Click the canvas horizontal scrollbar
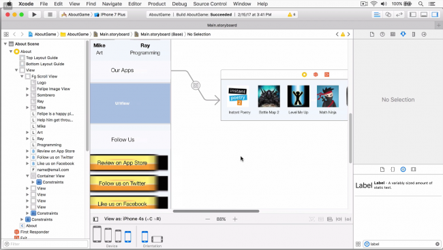 click(216, 211)
